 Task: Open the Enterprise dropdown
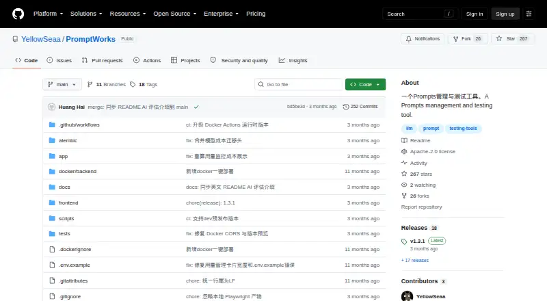(x=221, y=14)
